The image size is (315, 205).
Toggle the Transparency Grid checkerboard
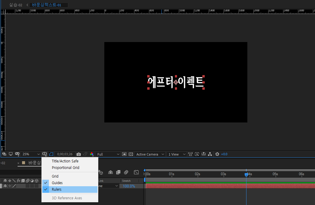pos(131,154)
